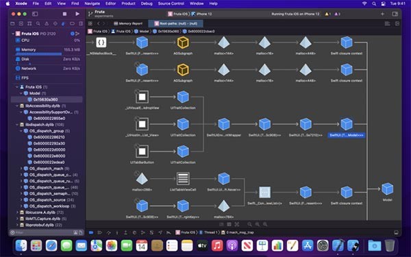The width and height of the screenshot is (411, 257).
Task: Expand the libprotobuf.dylib group
Action: pyautogui.click(x=17, y=225)
